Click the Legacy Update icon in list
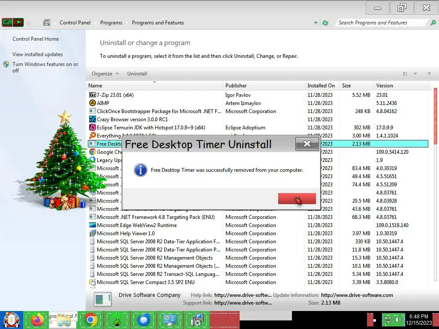Image resolution: width=439 pixels, height=329 pixels. pos(93,160)
